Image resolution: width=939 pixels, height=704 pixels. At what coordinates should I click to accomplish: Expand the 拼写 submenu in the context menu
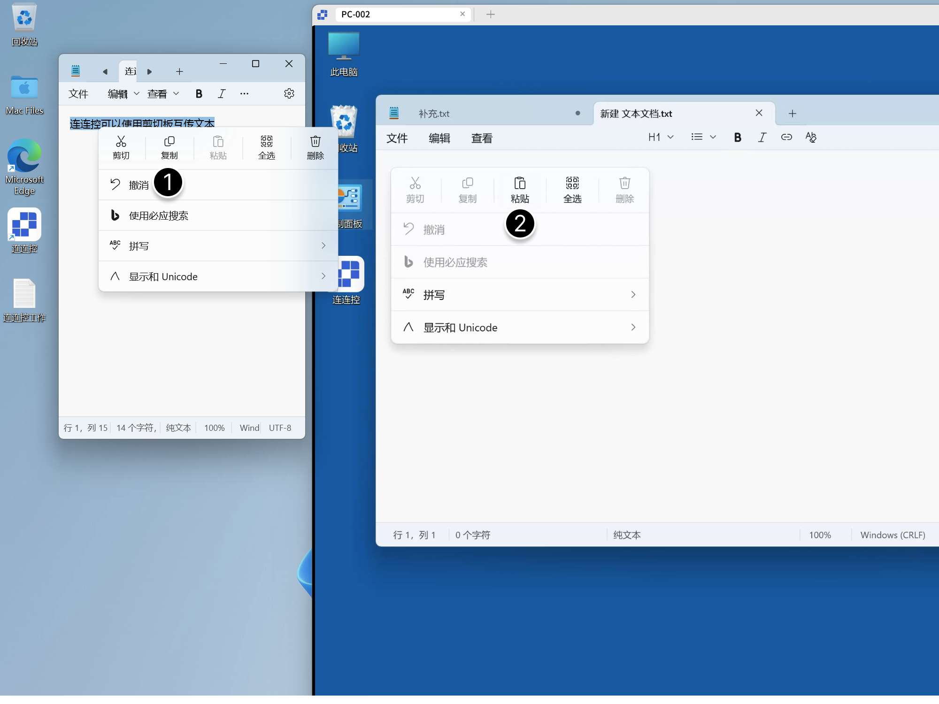[218, 245]
